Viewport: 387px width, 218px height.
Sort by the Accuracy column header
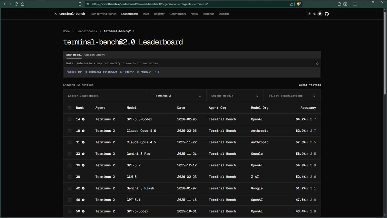pyautogui.click(x=308, y=108)
